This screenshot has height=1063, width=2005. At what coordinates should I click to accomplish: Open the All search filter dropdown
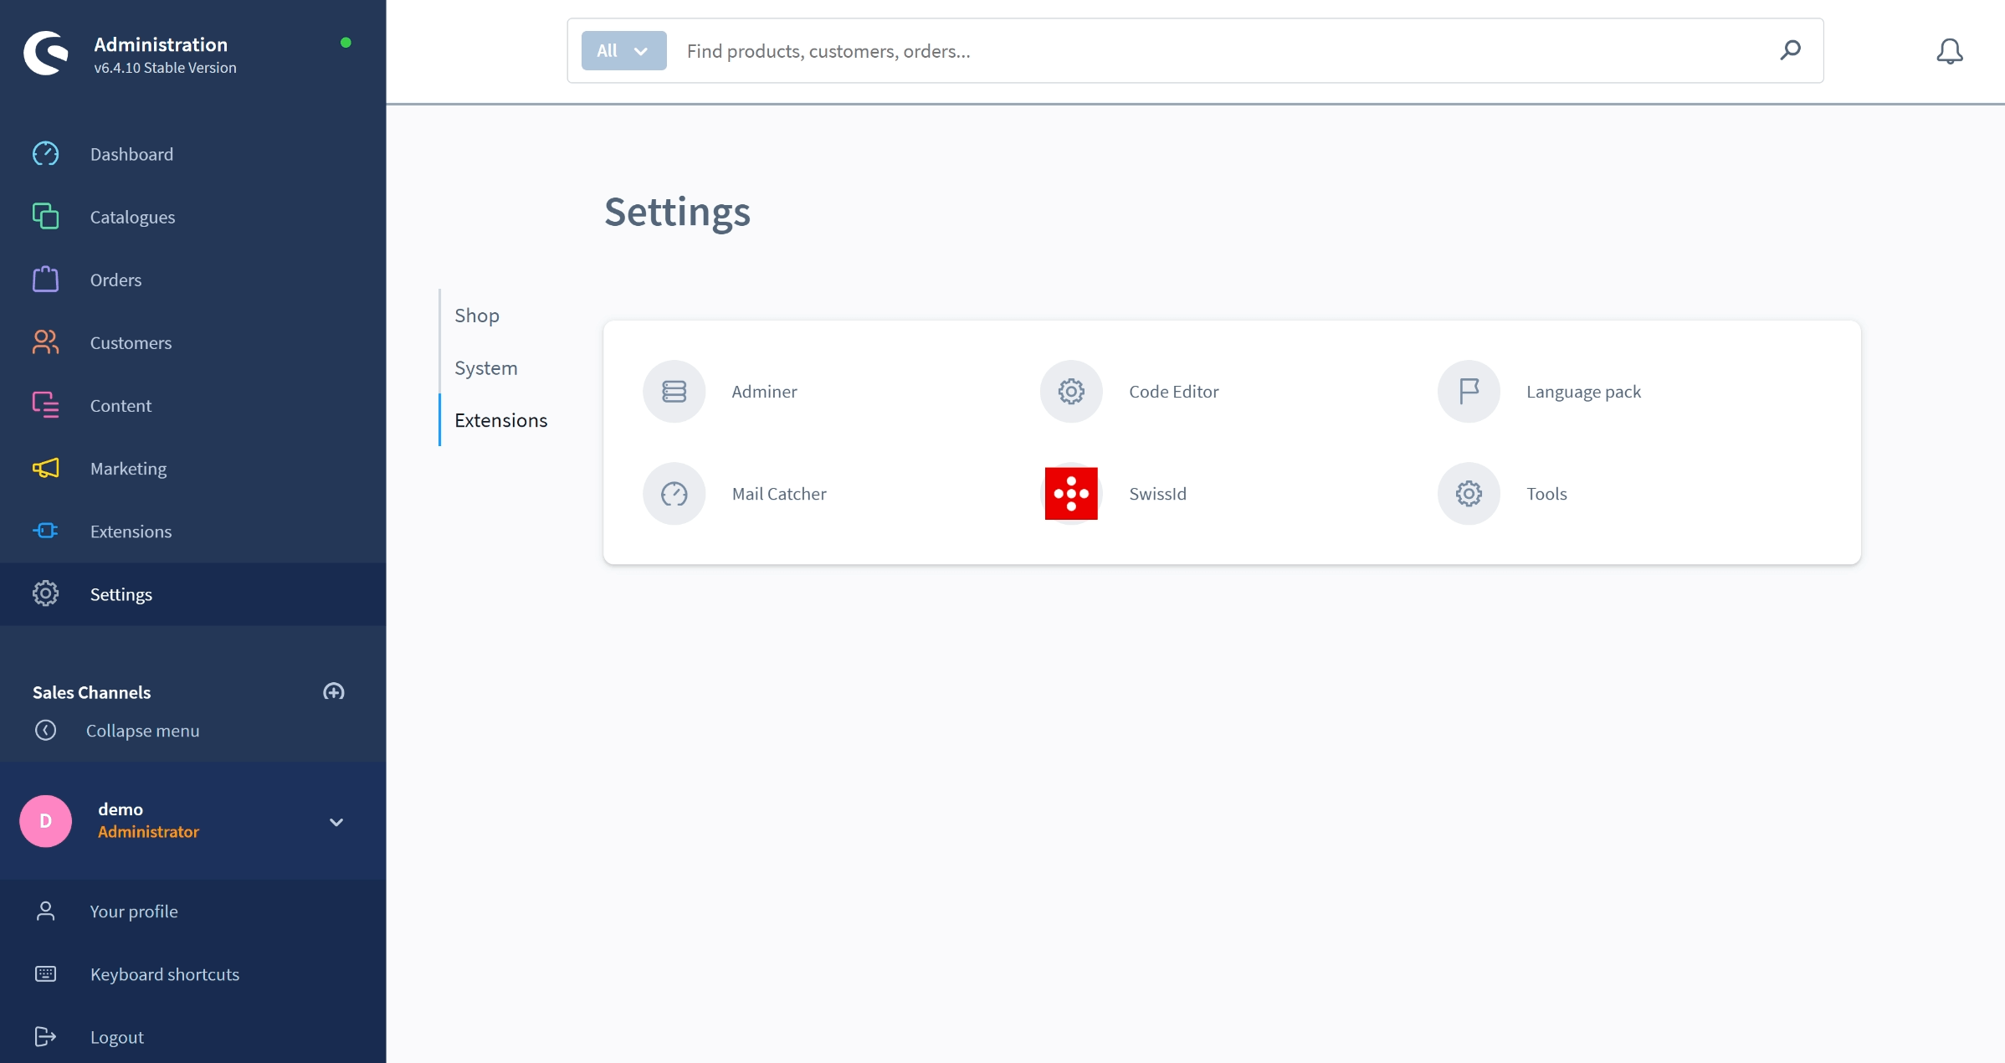click(x=623, y=50)
